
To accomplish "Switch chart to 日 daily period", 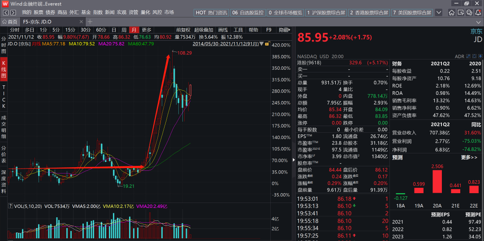I will [113, 30].
